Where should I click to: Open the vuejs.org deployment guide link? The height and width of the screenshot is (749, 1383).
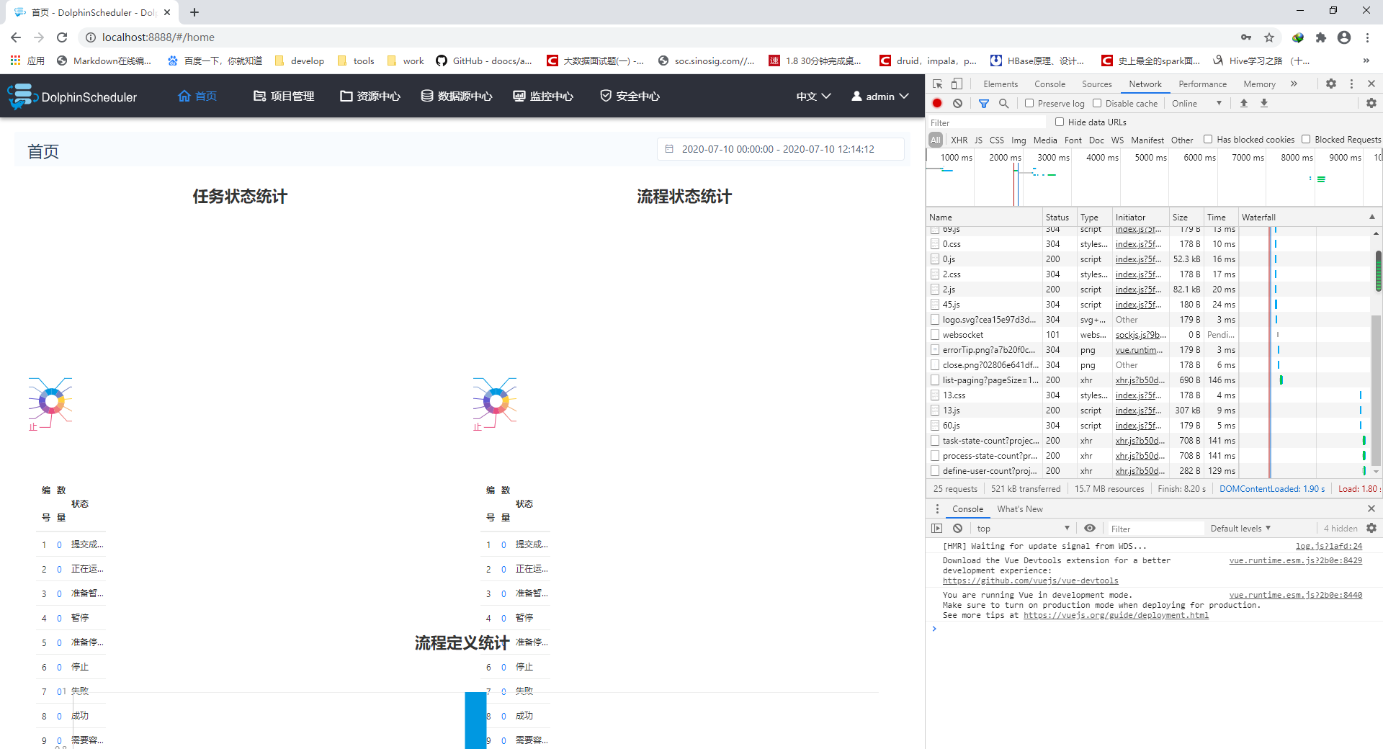tap(1115, 615)
